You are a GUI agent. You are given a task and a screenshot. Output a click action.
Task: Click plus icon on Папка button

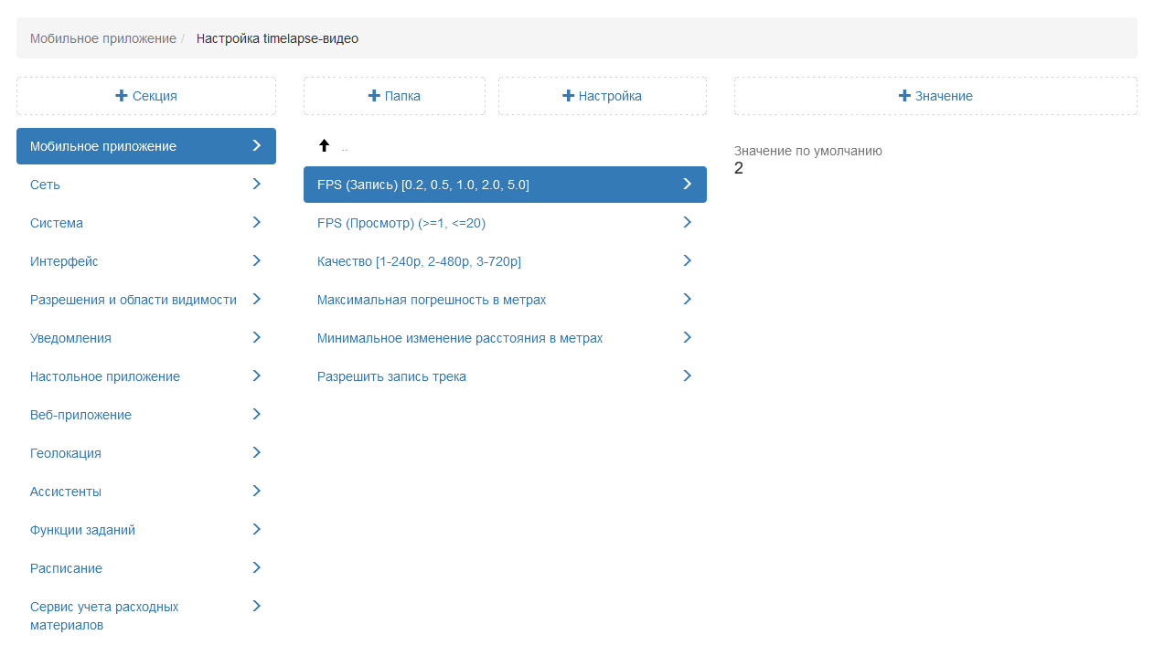374,96
